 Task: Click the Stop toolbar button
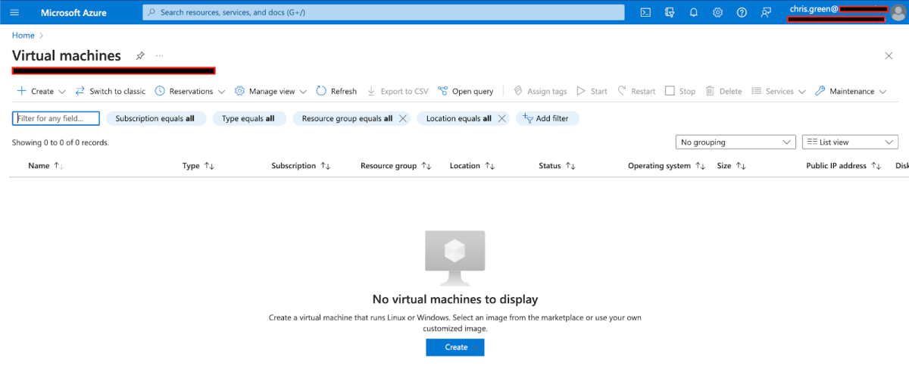(x=680, y=91)
